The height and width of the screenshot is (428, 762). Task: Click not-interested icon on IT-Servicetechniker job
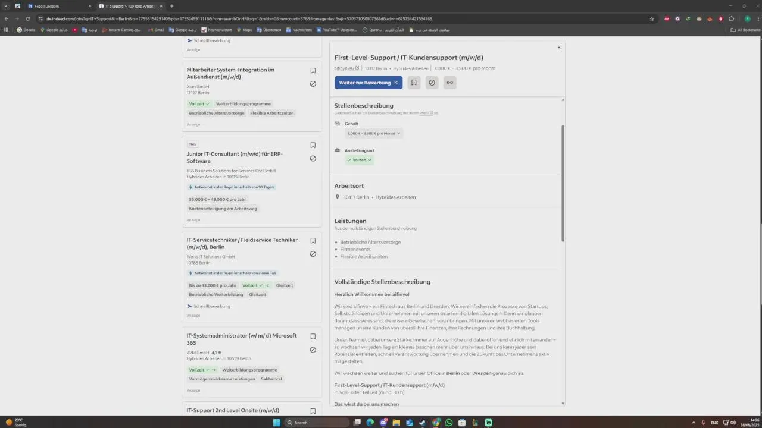click(313, 254)
